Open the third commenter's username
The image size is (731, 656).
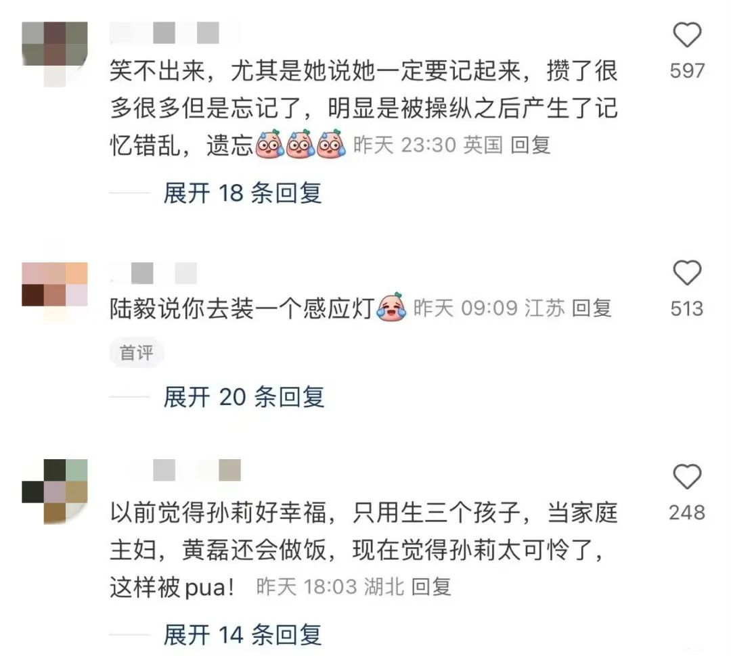click(185, 469)
